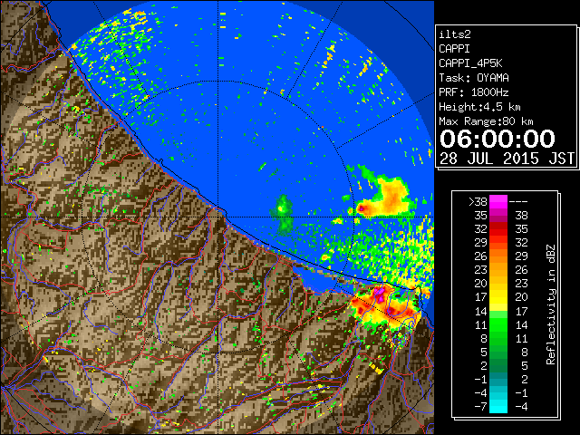
Task: Pick the light cyan -7 to -4 dBZ swatch
Action: [x=498, y=406]
